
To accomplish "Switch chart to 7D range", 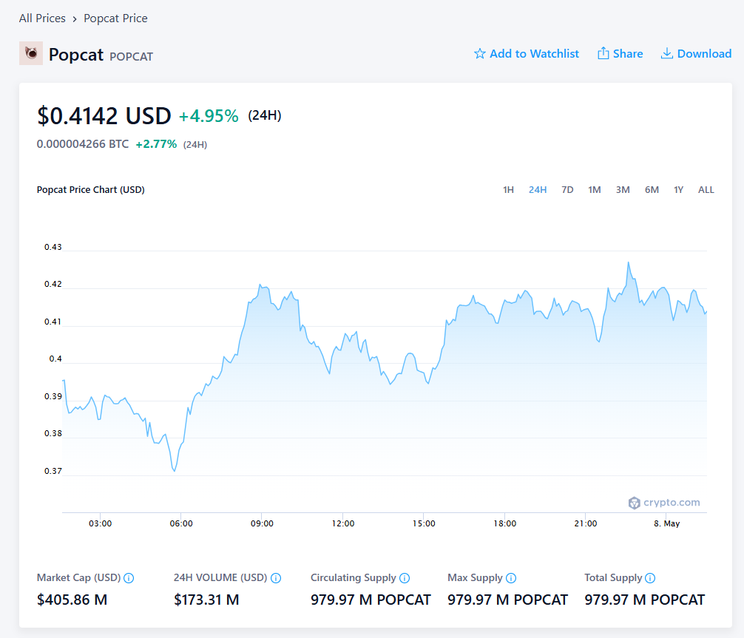I will (567, 190).
